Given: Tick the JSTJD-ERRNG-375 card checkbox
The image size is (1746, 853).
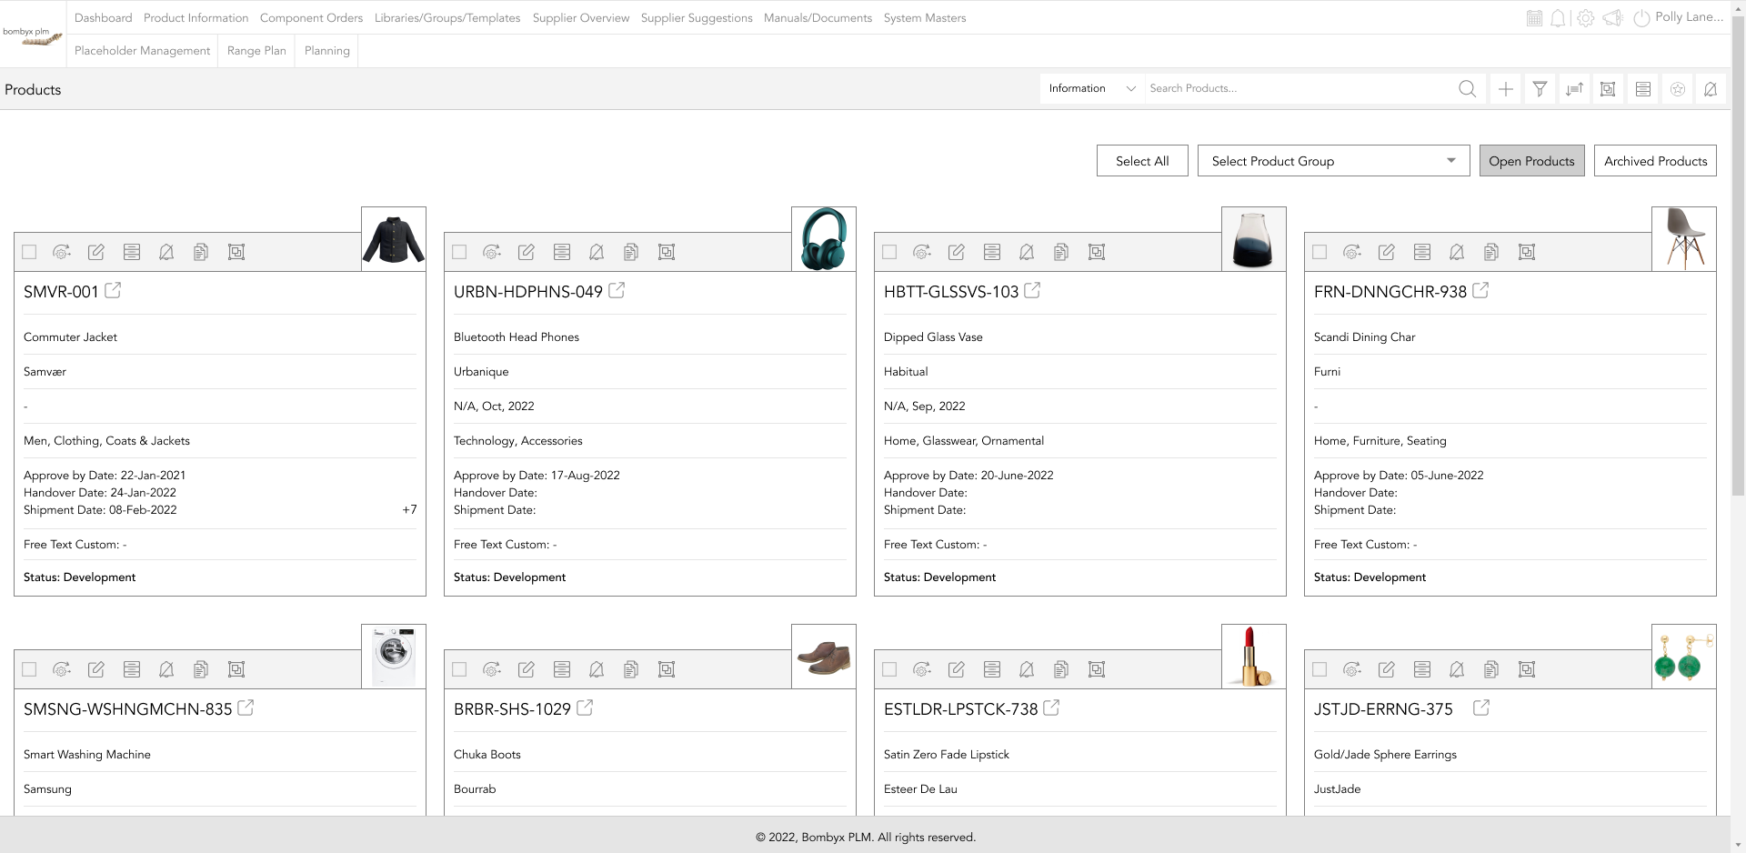Looking at the screenshot, I should click(x=1320, y=669).
